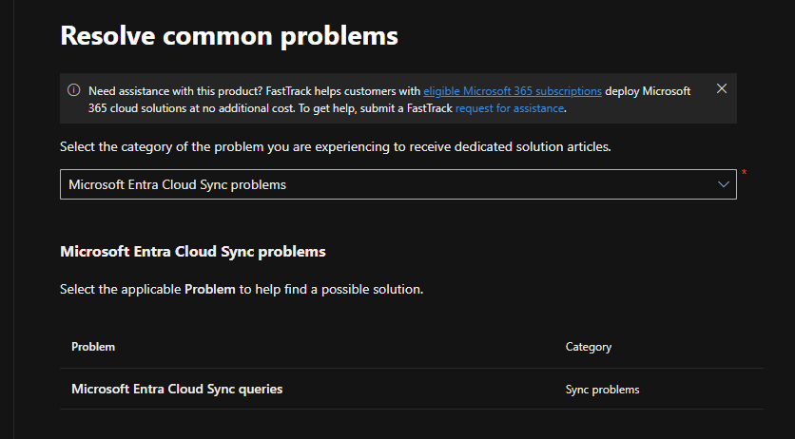Viewport: 795px width, 439px height.
Task: Click the Sync problems category cell
Action: [x=602, y=390]
